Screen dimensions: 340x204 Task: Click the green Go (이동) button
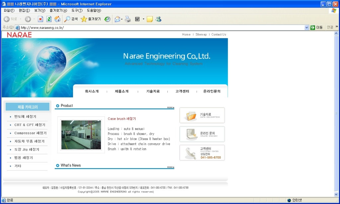pos(316,27)
